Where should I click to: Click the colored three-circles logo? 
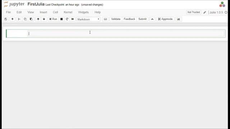222,4
